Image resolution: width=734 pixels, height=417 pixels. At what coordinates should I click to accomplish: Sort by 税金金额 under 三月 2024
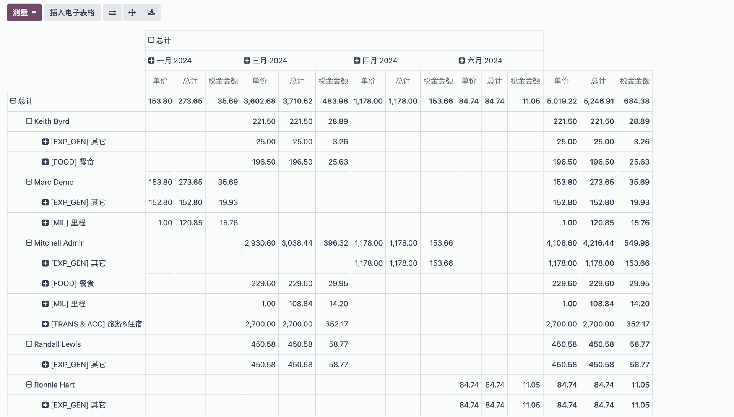click(333, 81)
